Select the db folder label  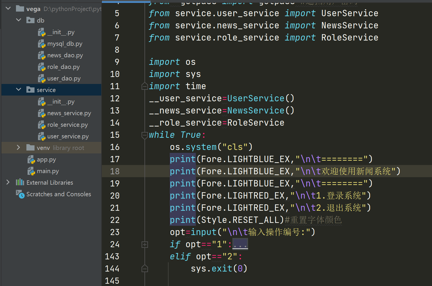pyautogui.click(x=41, y=20)
